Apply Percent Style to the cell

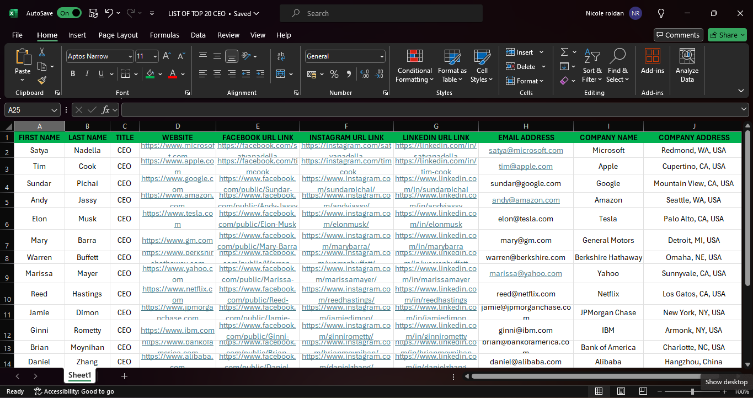[334, 74]
